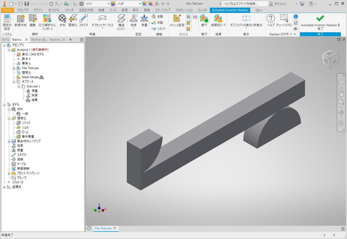Switch to the モデル browser tab

tap(5, 40)
